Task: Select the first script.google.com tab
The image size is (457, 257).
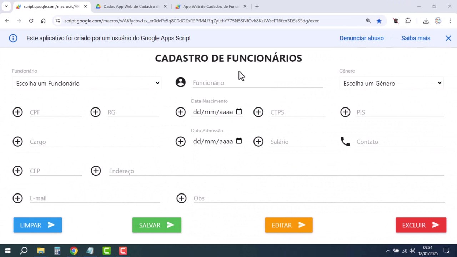Action: (51, 6)
